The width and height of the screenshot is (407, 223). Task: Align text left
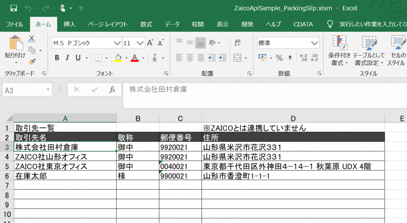click(179, 58)
